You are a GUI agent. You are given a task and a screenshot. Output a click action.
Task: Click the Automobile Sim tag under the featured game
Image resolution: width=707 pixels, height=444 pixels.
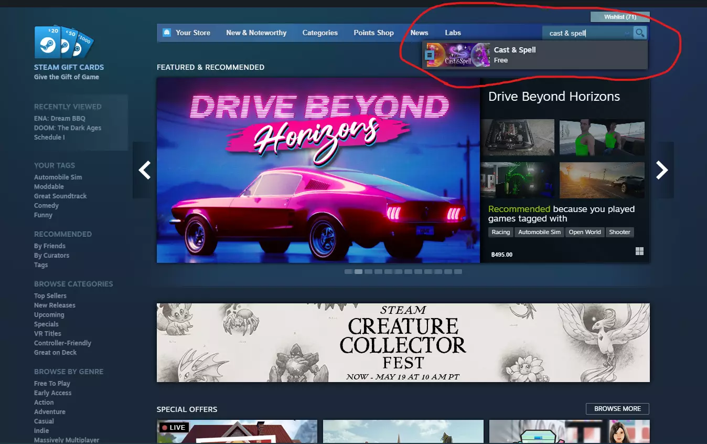click(x=539, y=232)
